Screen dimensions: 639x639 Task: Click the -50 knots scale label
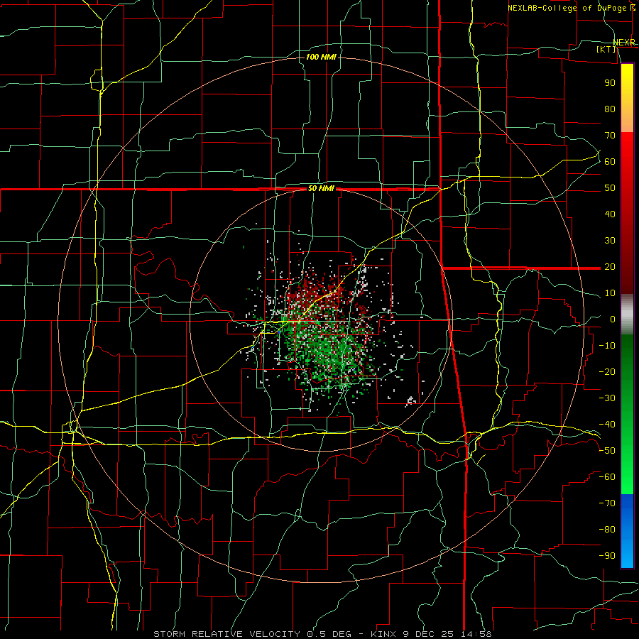click(607, 451)
